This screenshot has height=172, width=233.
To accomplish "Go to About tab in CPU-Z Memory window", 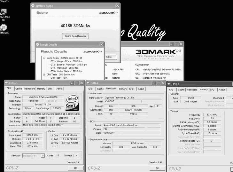I will point(222,90).
